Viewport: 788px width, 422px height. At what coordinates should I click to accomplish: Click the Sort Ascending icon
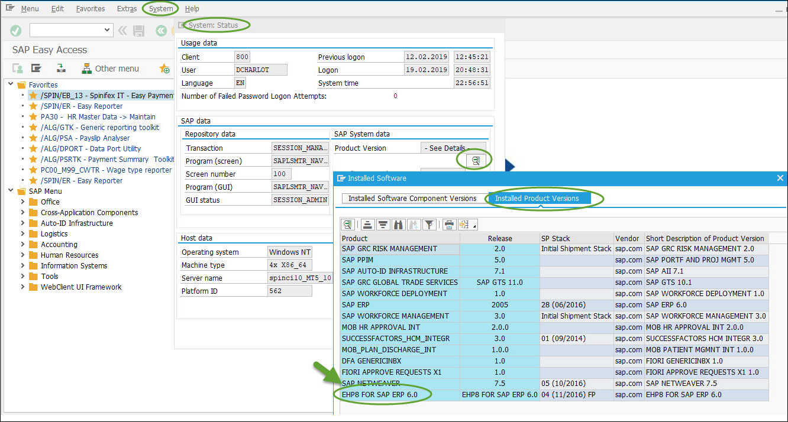pyautogui.click(x=367, y=225)
